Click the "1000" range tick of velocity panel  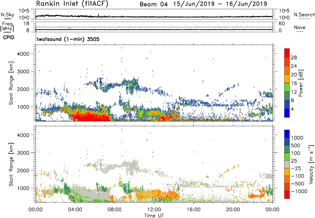pos(23,188)
